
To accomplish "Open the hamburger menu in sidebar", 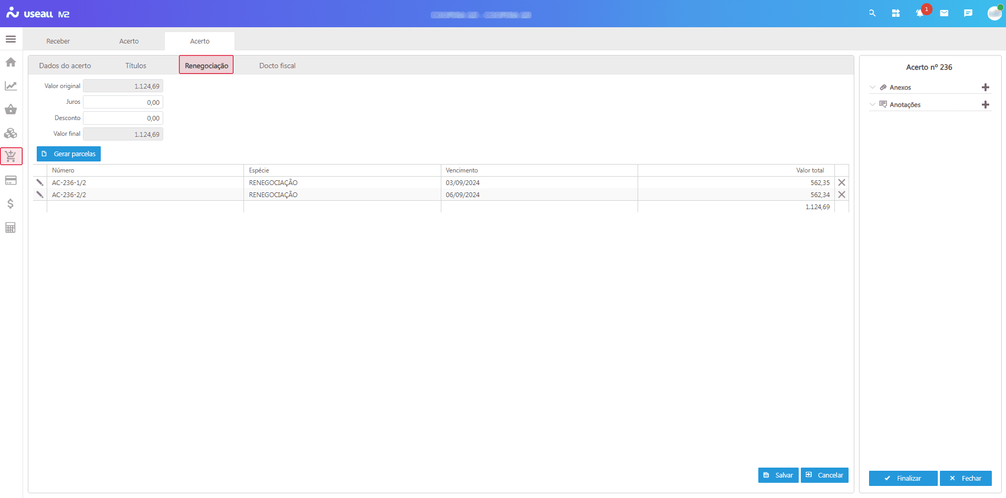I will click(10, 39).
